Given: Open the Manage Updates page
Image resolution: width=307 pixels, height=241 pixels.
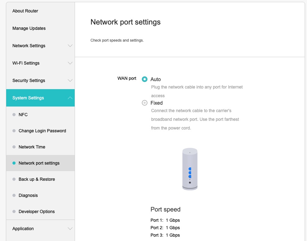Looking at the screenshot, I should pos(29,28).
